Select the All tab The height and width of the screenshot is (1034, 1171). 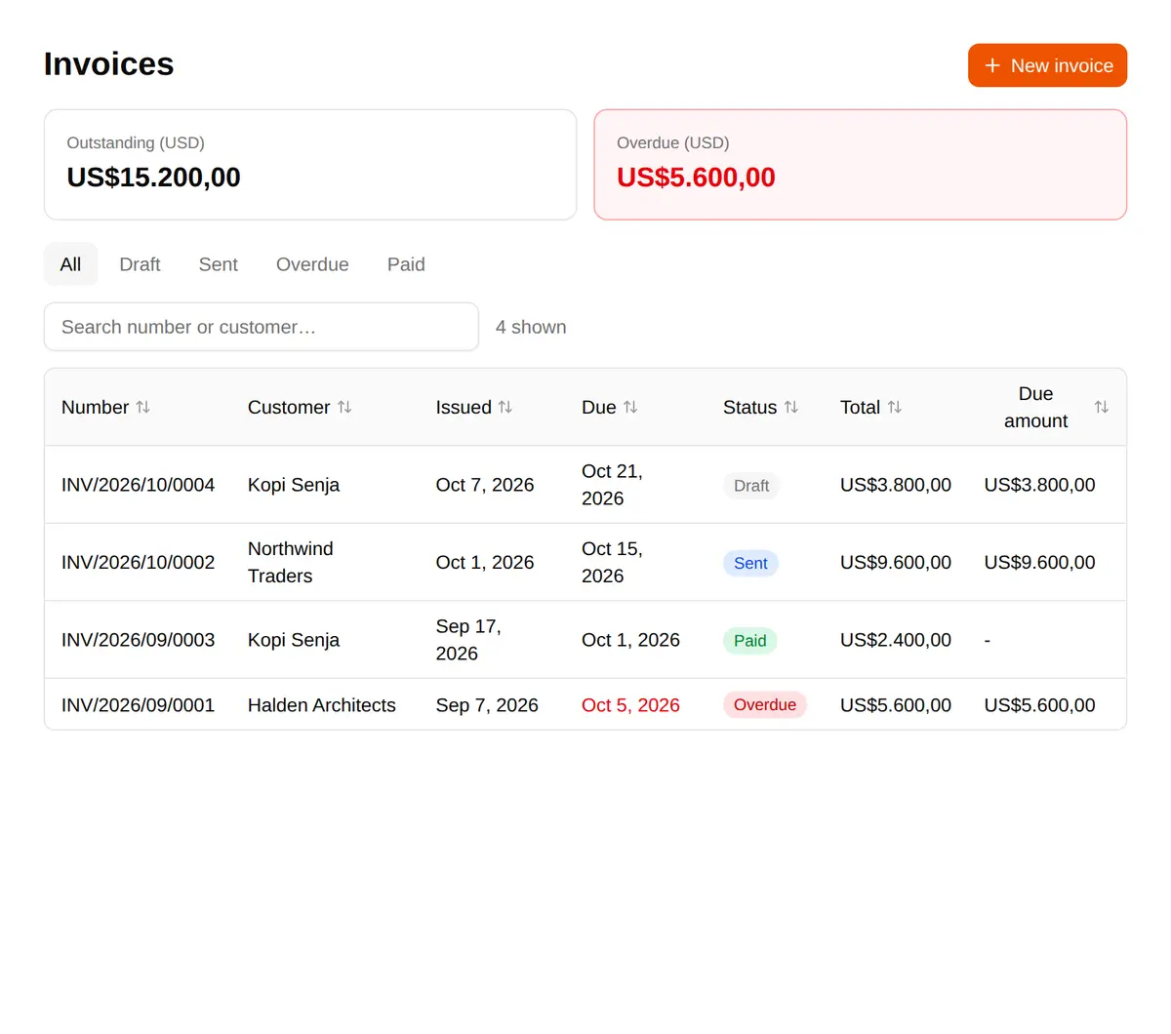tap(70, 264)
